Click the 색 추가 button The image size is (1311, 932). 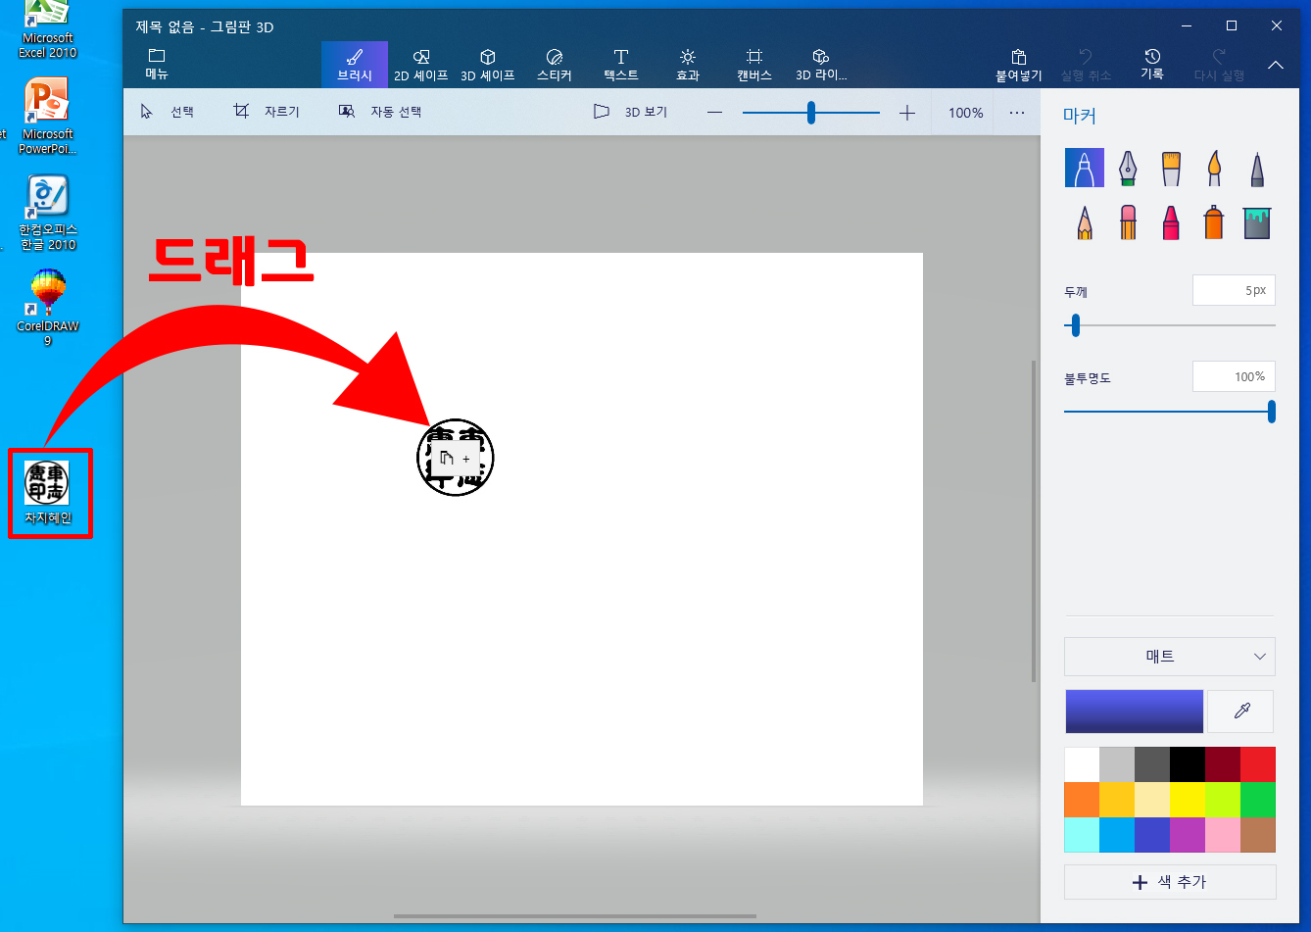pos(1169,882)
